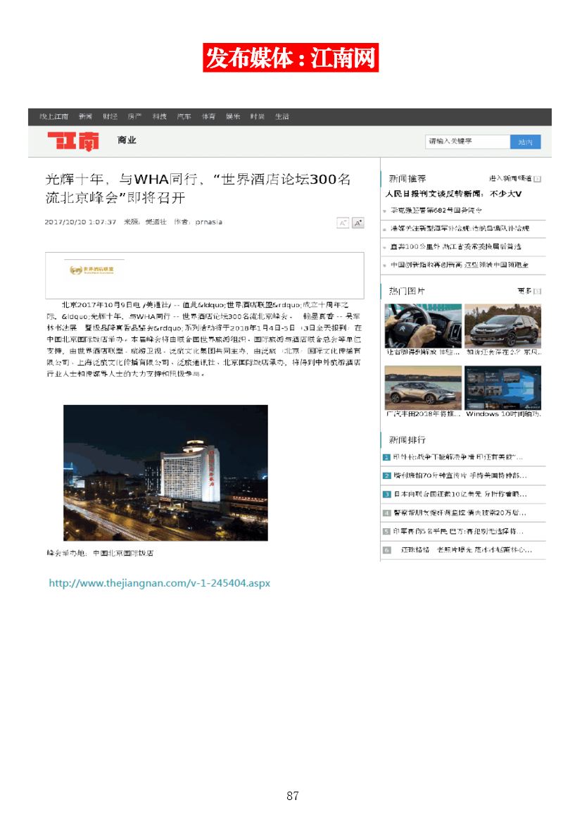Click the photo caption 峰会举办地：中国北京国际饭店
Screen dimensions: 582x824
point(101,554)
